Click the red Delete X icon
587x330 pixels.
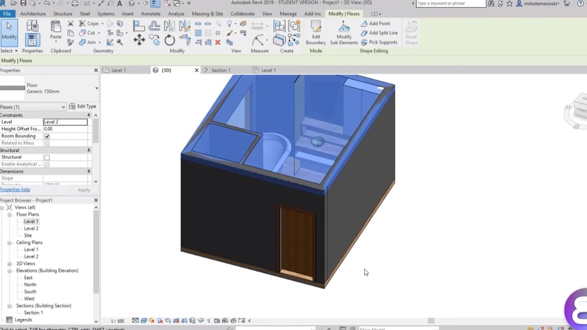point(218,43)
